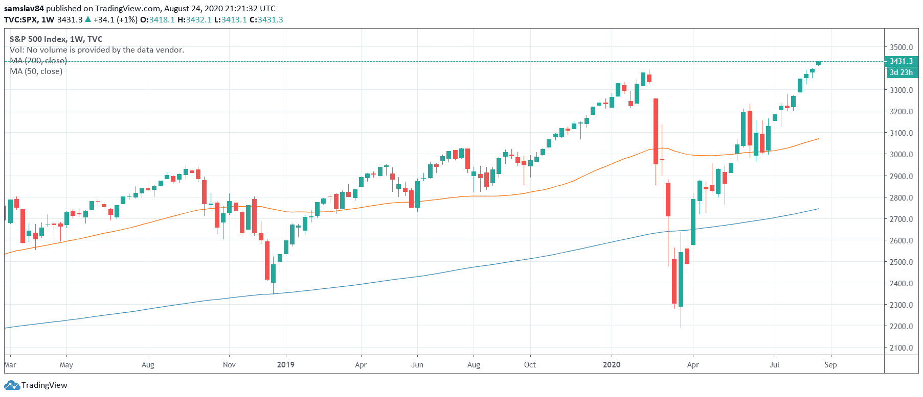Click the TradingView text at bottom left
The height and width of the screenshot is (397, 923).
[44, 385]
